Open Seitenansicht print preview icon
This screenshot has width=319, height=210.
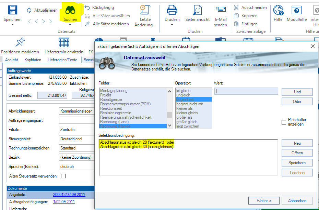(198, 10)
